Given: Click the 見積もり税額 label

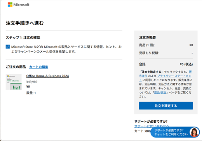Looking at the screenshot, I should (x=149, y=53).
